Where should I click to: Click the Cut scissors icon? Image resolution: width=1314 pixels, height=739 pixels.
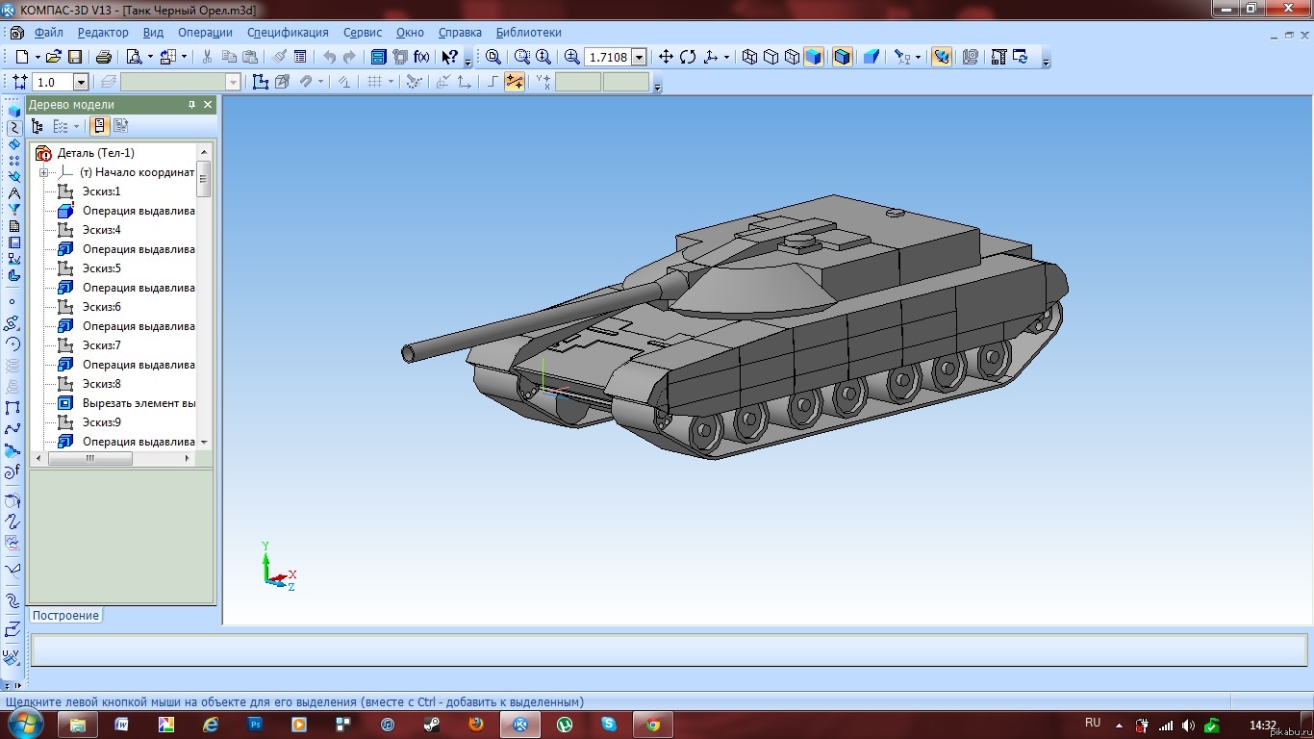point(207,57)
